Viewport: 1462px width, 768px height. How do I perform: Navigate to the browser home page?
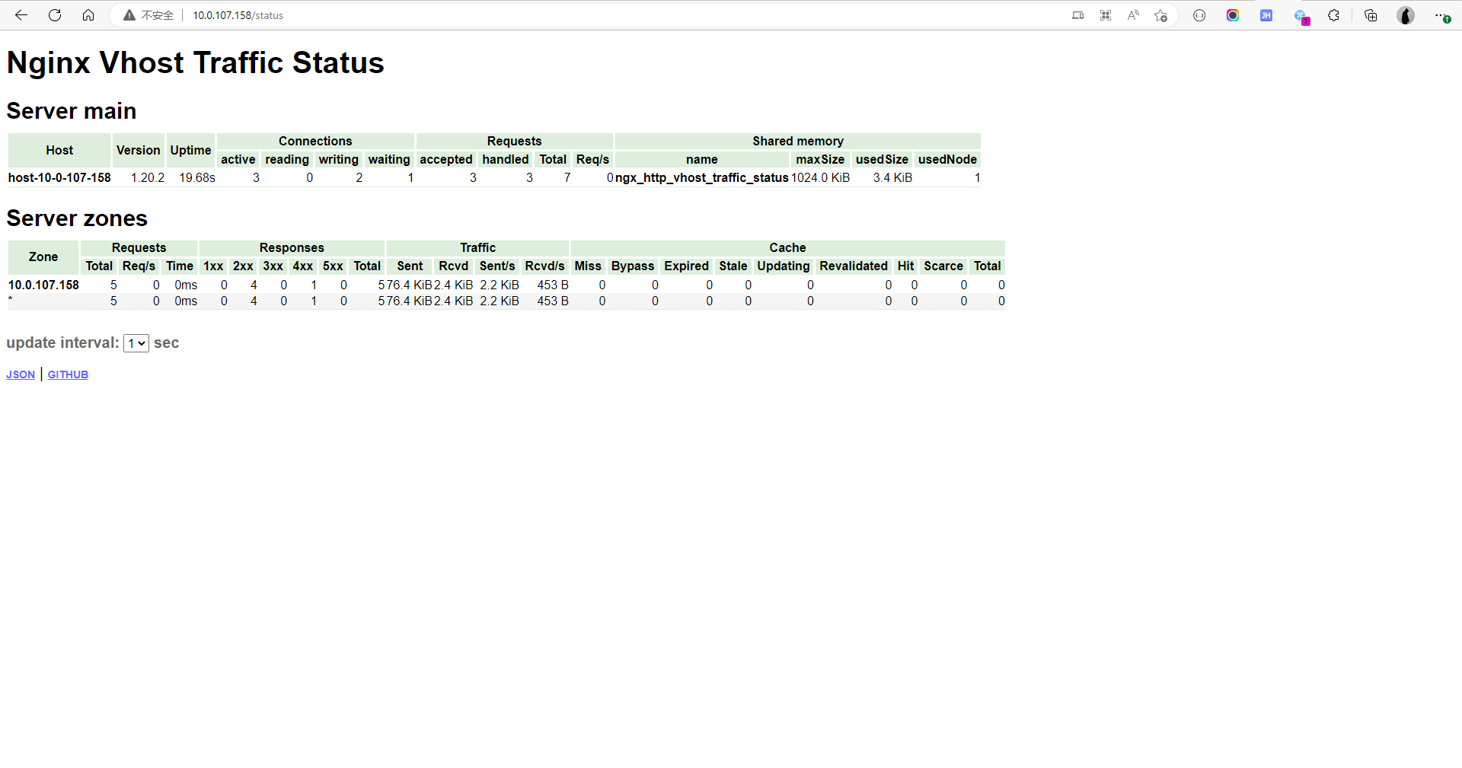(x=88, y=14)
